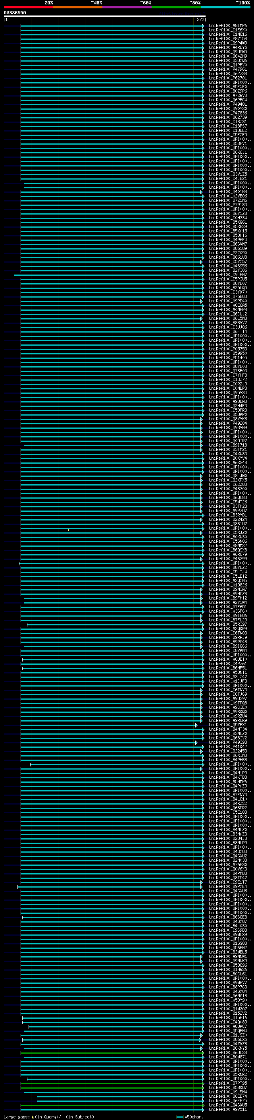
Task: Select hit label UniRef100_P22090
Action: point(227,253)
